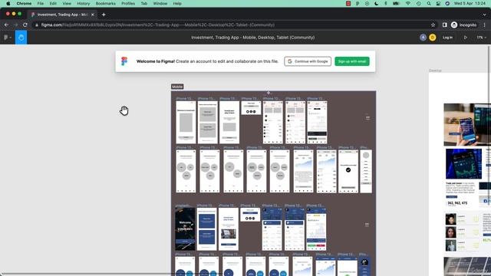491x276 pixels.
Task: Go forward in browser history
Action: [15, 25]
